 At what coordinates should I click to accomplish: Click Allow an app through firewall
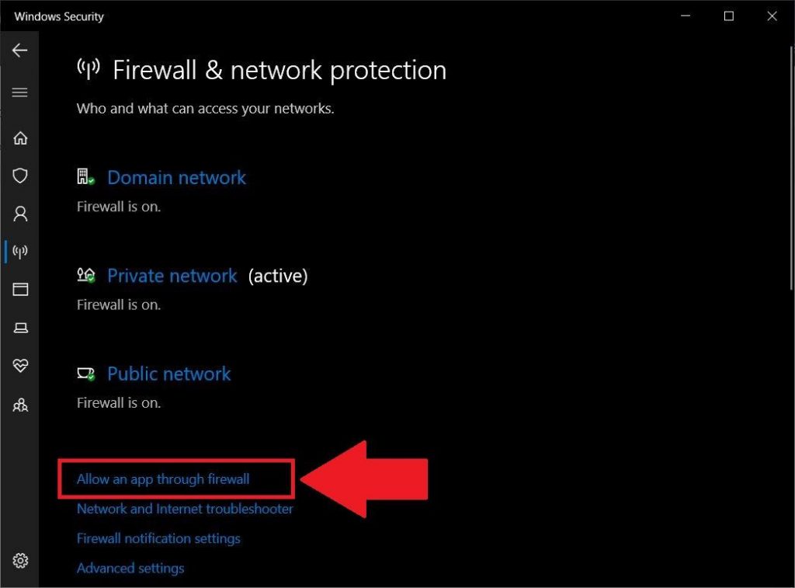pyautogui.click(x=163, y=479)
